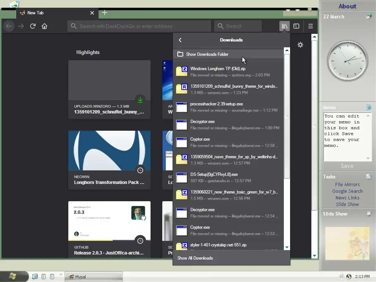The height and width of the screenshot is (282, 376).
Task: Go back from the Downloads panel
Action: click(180, 40)
